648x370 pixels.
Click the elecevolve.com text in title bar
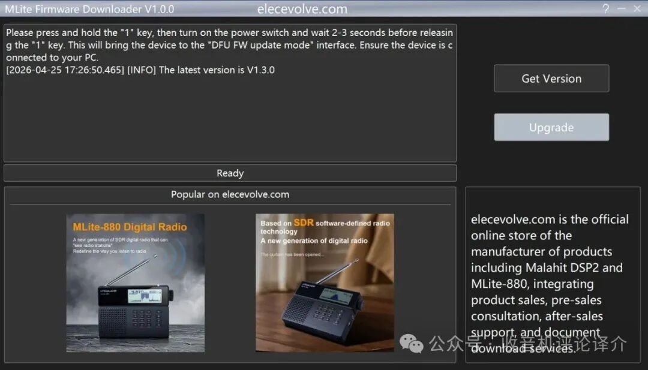click(302, 9)
